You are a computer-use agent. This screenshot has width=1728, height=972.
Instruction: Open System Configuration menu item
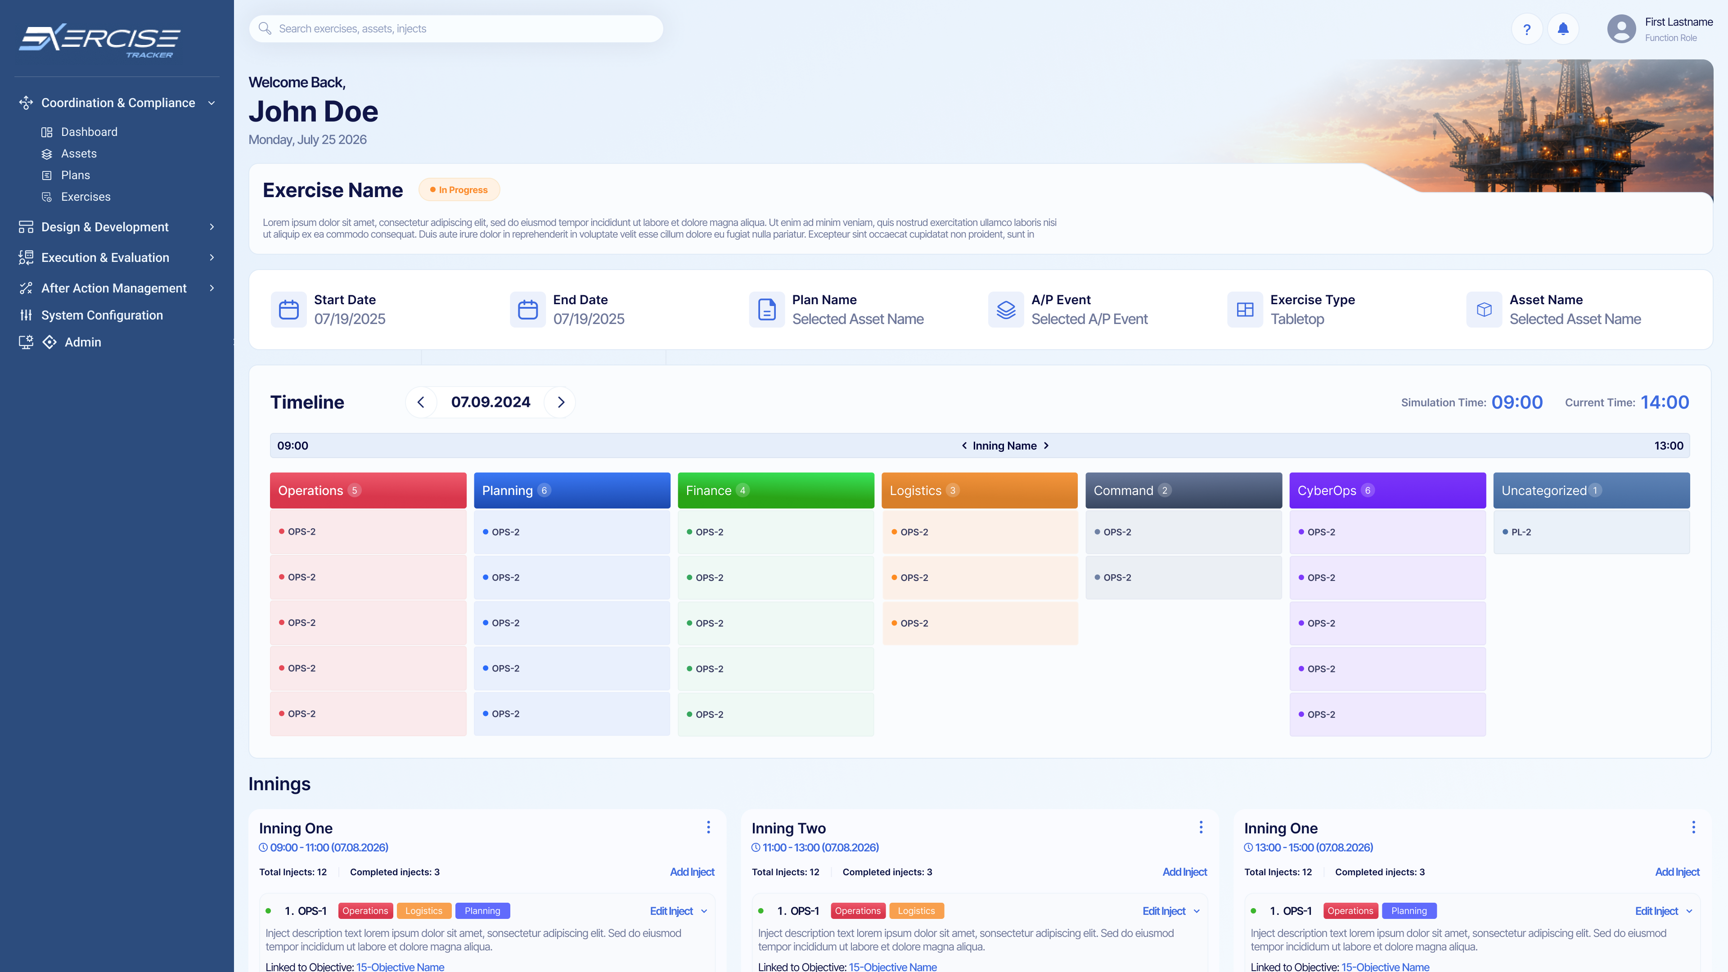pyautogui.click(x=102, y=315)
